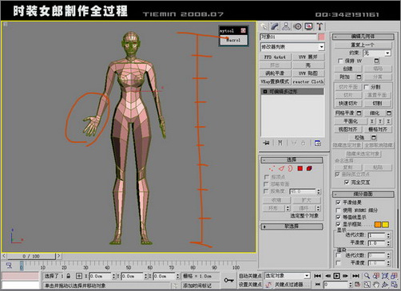
Task: Toggle the 分割 checkbox
Action: point(367,87)
